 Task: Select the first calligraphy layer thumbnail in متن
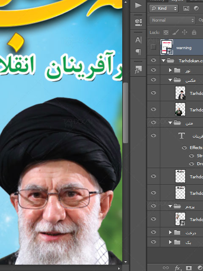pyautogui.click(x=180, y=176)
